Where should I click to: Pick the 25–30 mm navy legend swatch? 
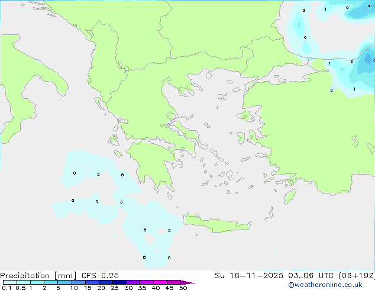(119, 282)
